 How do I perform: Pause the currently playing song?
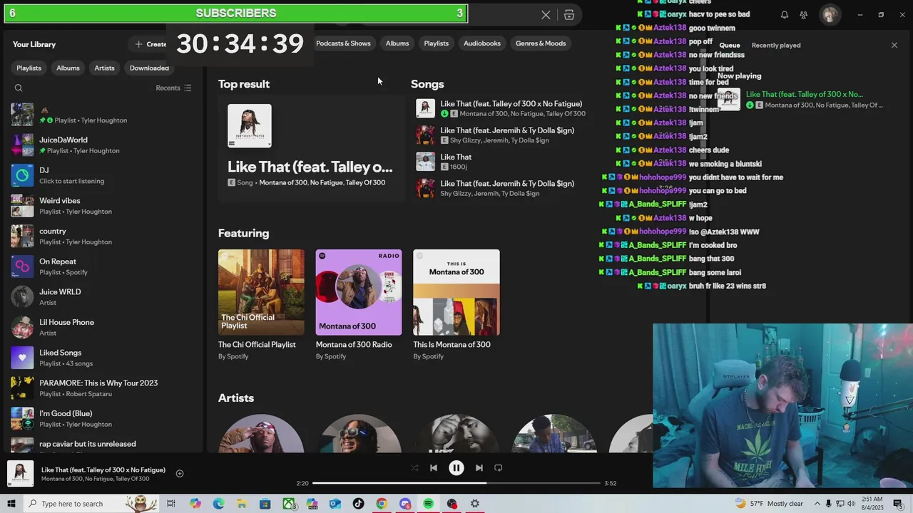coord(456,468)
